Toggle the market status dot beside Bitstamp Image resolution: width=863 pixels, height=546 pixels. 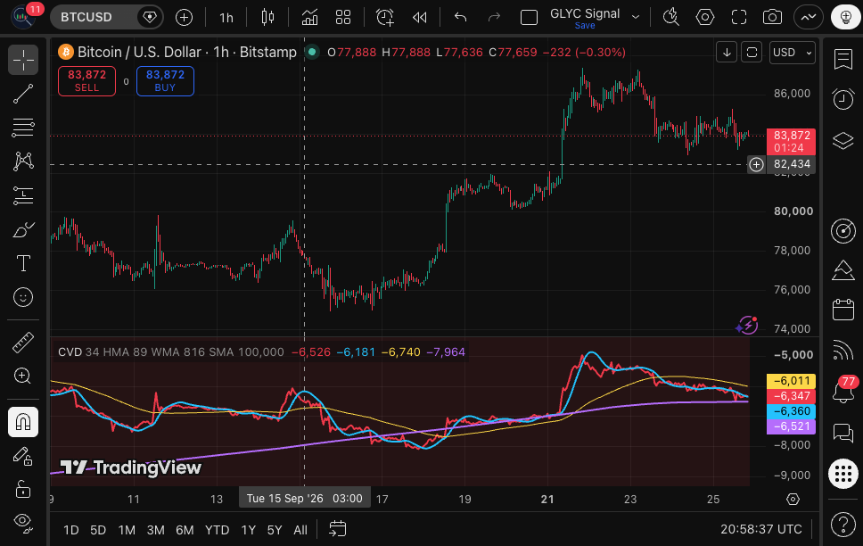[x=312, y=53]
